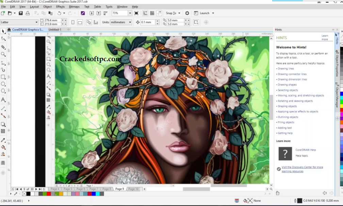
Task: Open CorelDRAW Help question mark button
Action: pos(285,154)
